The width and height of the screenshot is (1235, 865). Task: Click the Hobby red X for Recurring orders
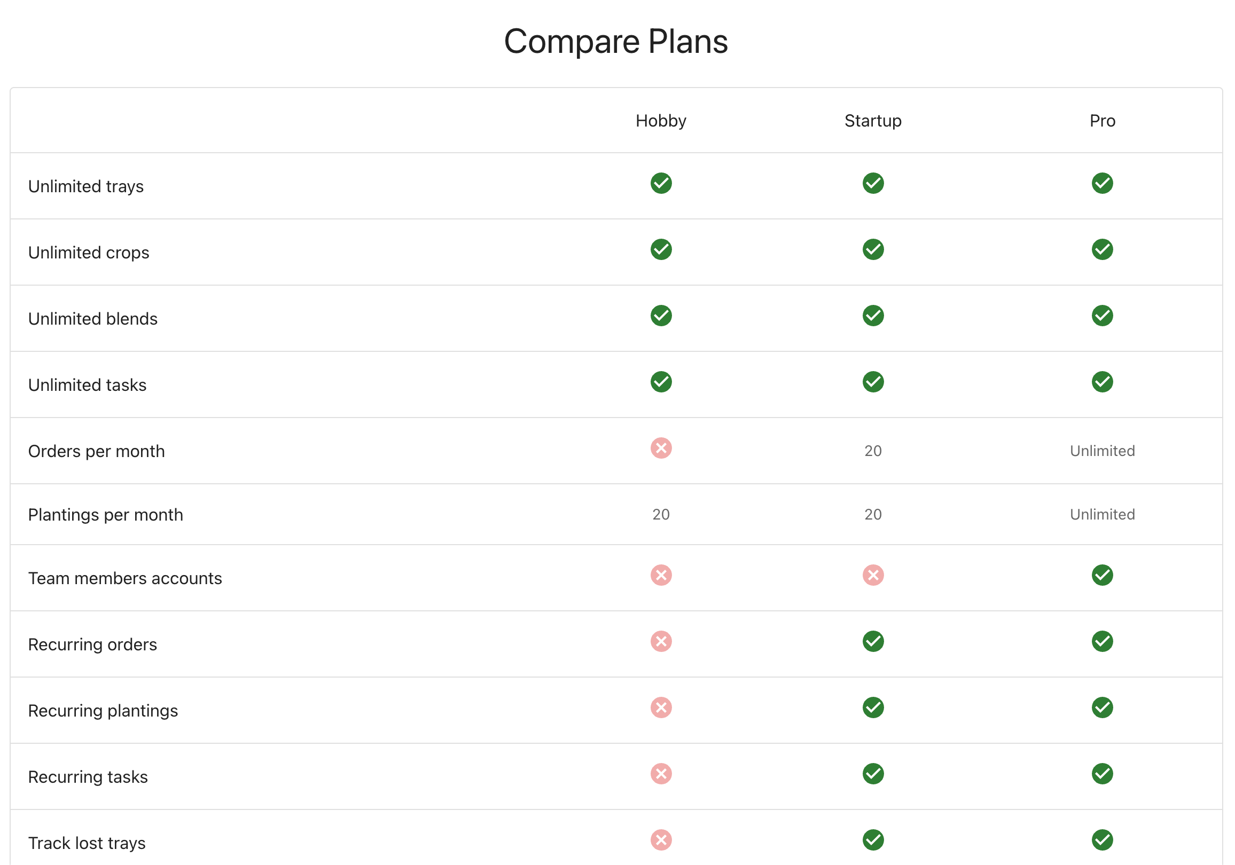661,641
